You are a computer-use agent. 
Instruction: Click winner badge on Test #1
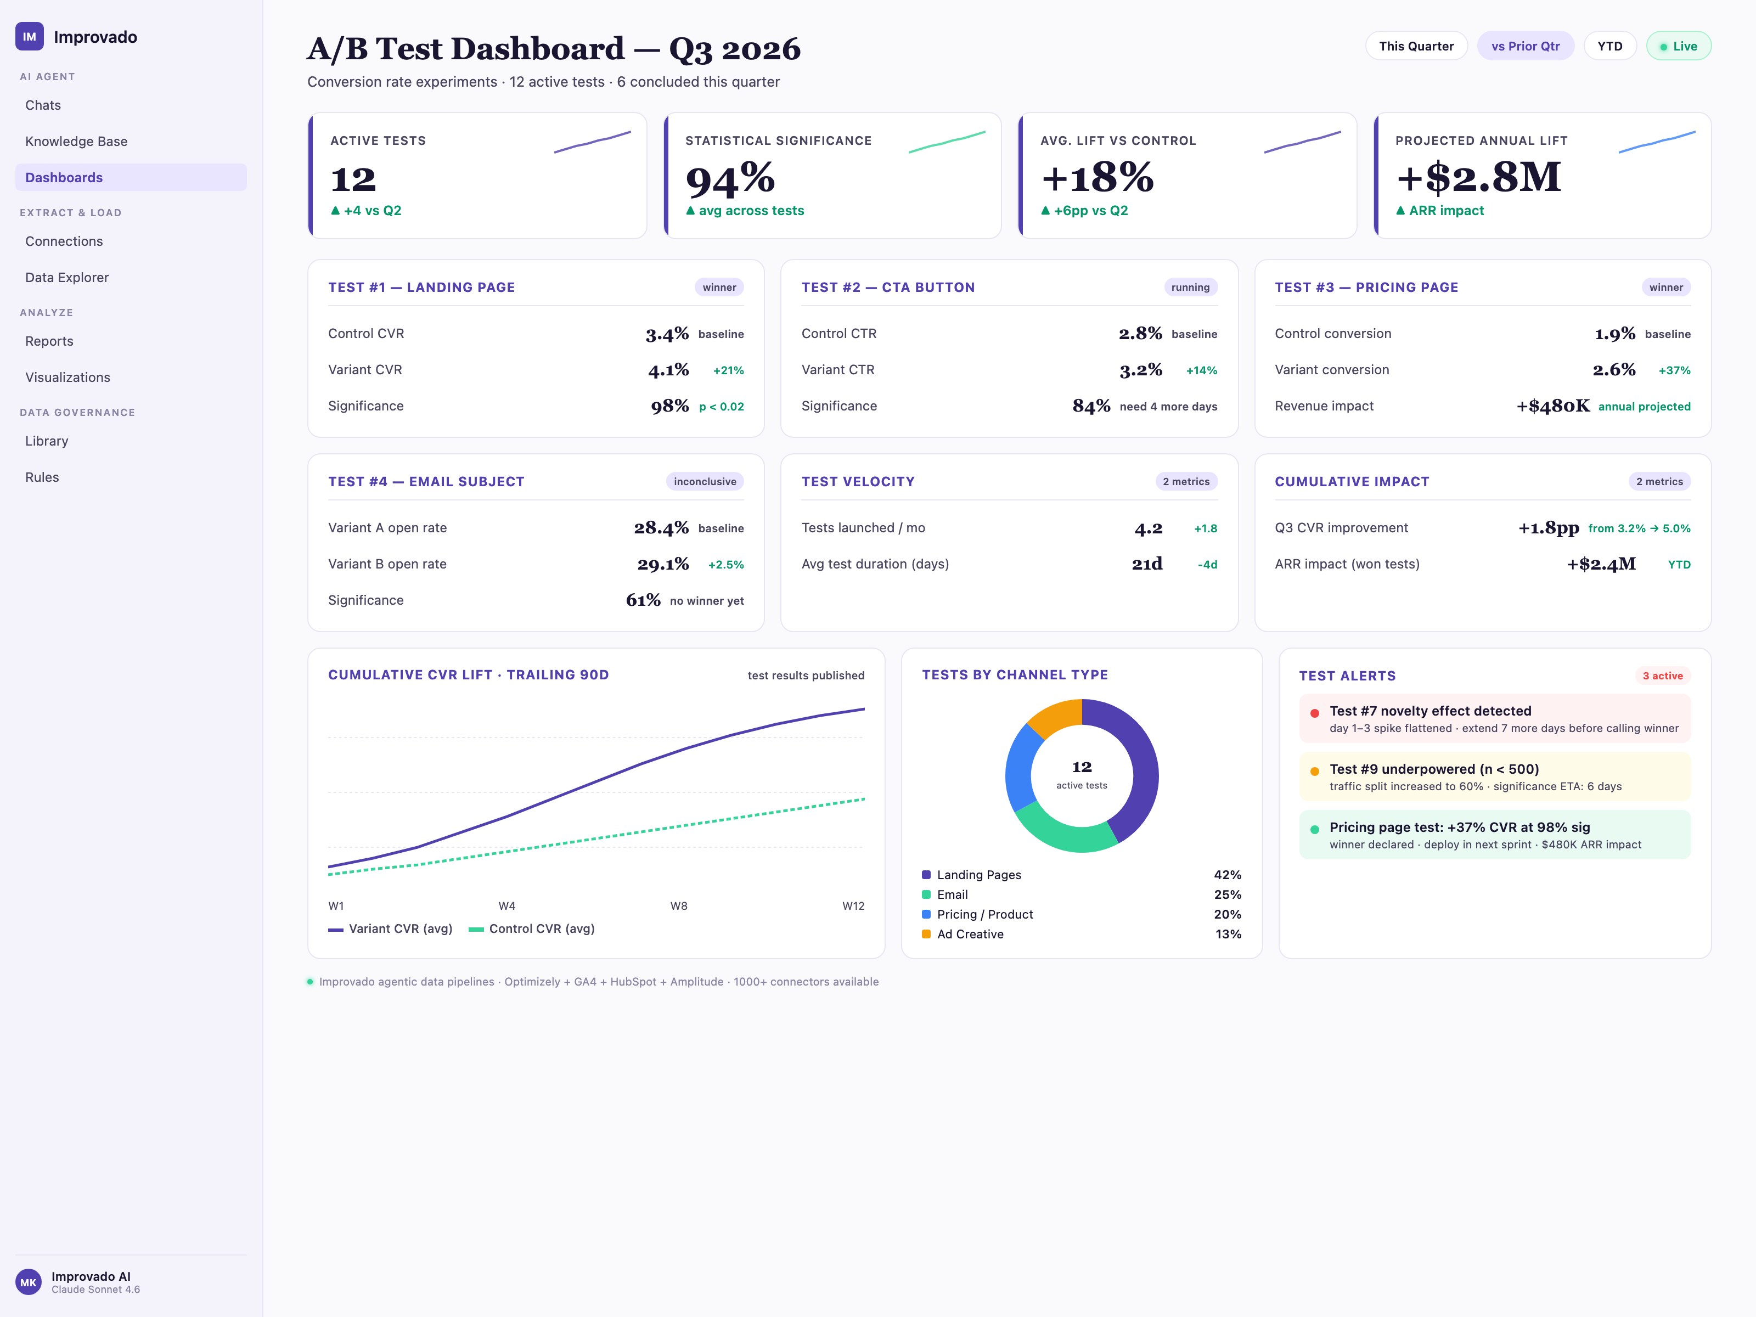click(x=719, y=288)
